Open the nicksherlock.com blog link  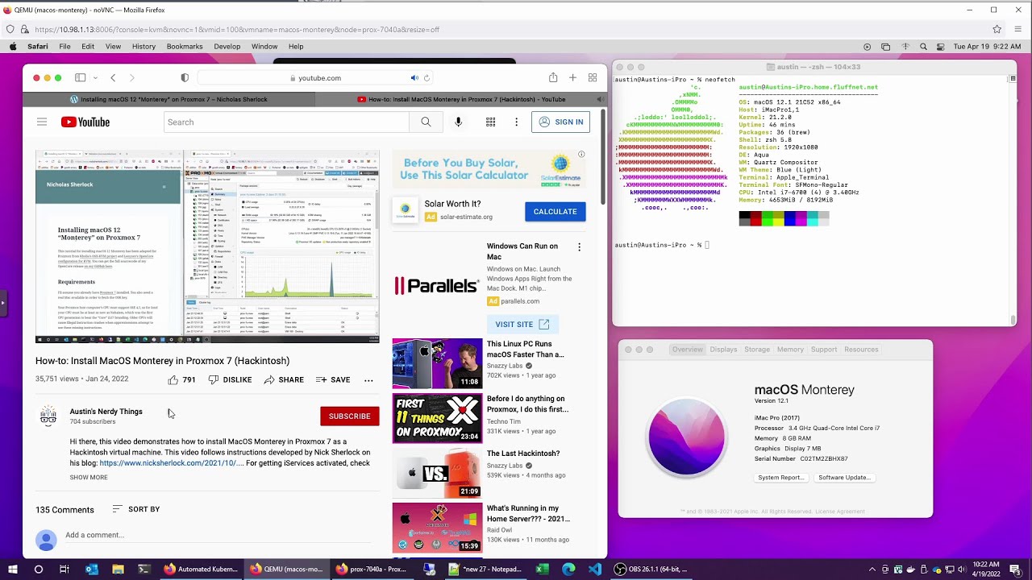(x=171, y=463)
